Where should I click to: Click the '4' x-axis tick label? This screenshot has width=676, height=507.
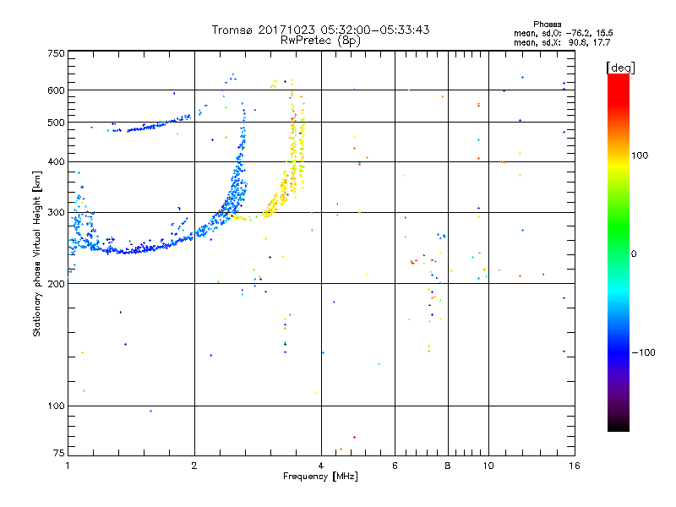tap(321, 466)
